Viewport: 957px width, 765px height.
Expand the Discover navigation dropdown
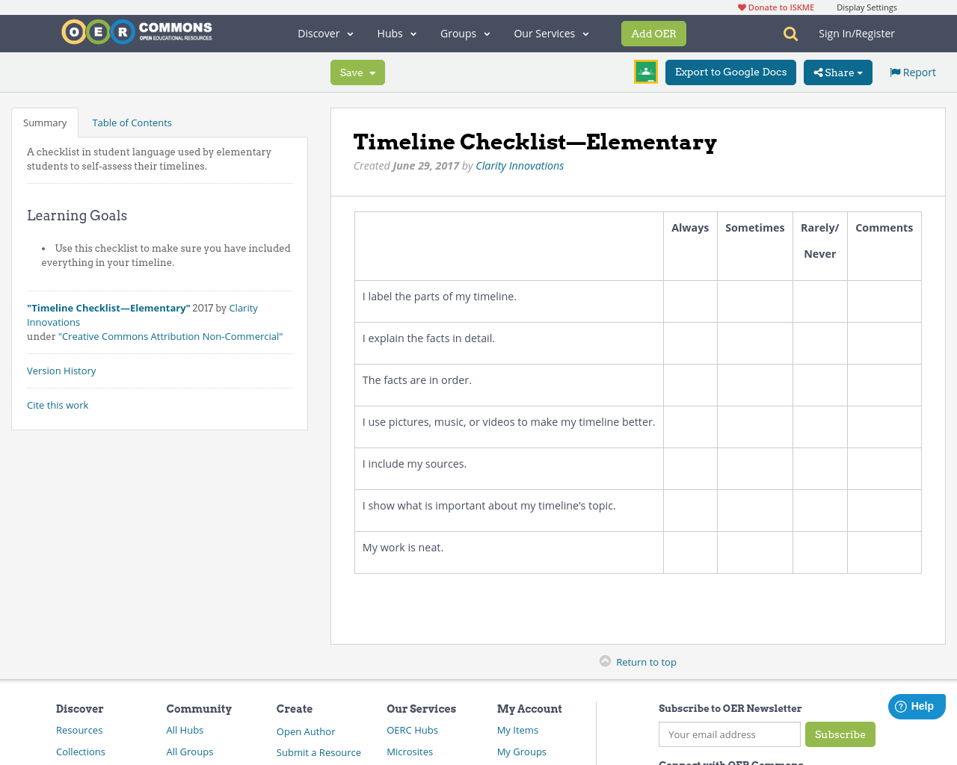[324, 33]
